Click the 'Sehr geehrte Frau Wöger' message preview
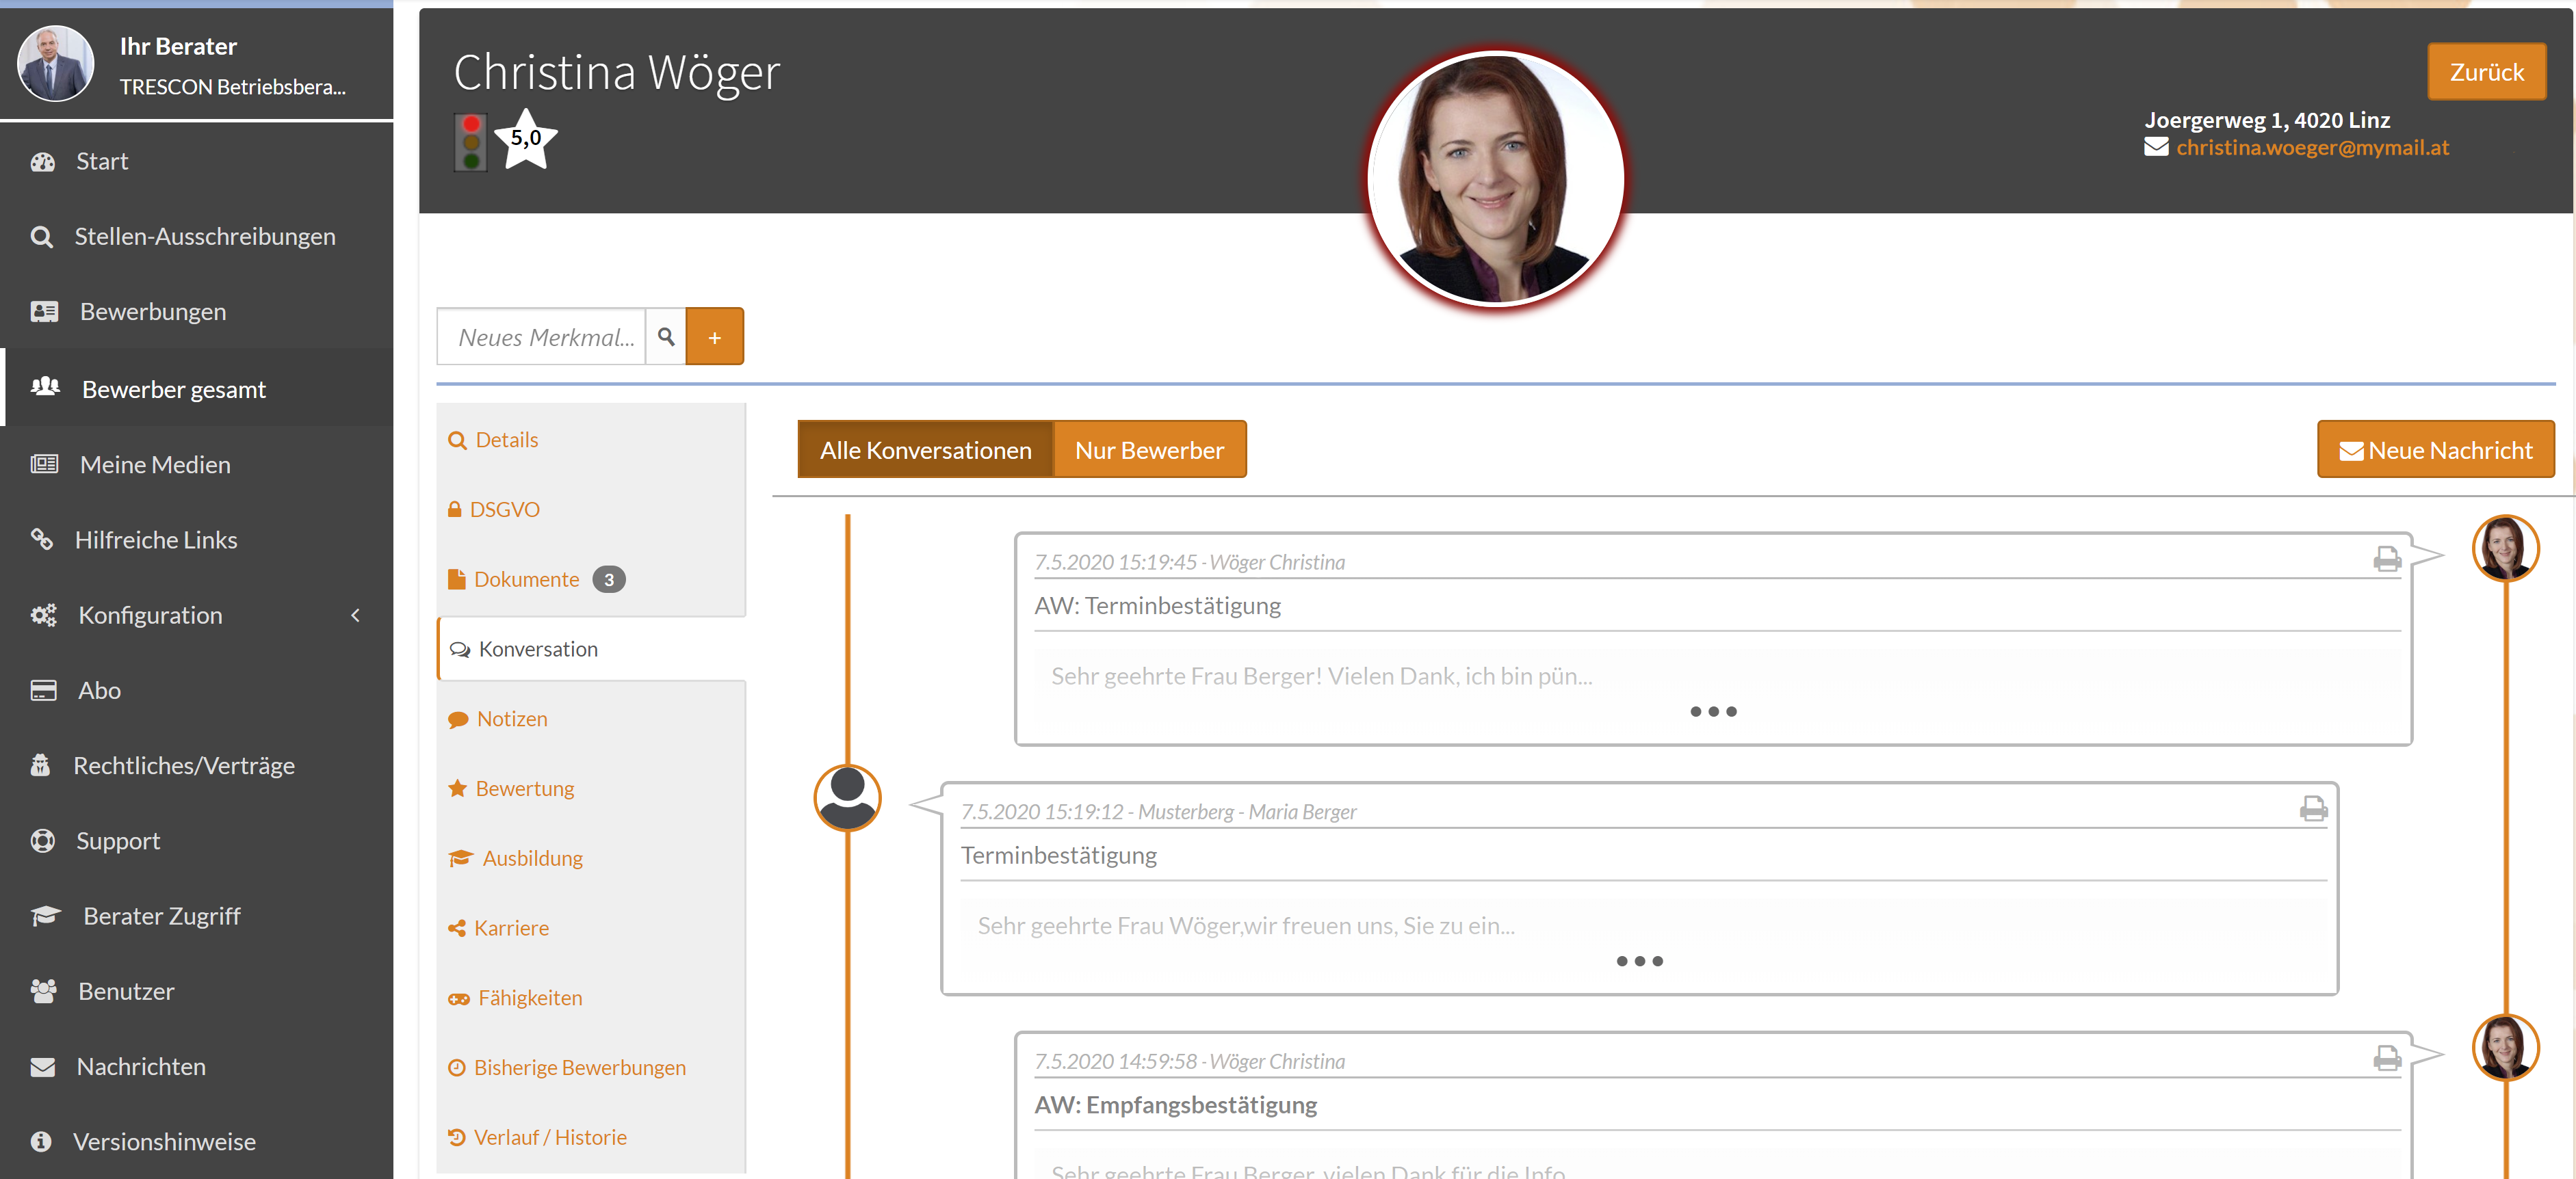This screenshot has width=2576, height=1179. tap(1246, 926)
